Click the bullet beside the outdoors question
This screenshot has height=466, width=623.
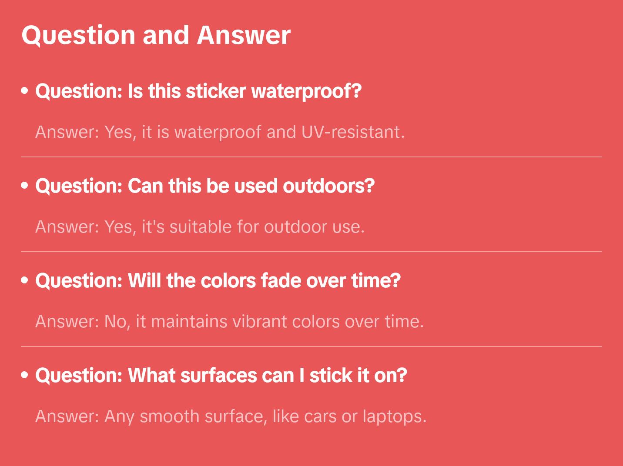coord(25,186)
